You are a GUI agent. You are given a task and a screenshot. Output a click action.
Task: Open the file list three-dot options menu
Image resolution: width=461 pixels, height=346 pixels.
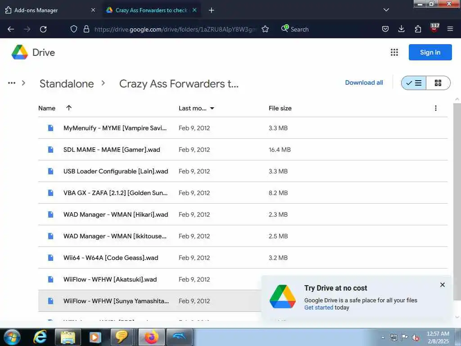tap(436, 108)
